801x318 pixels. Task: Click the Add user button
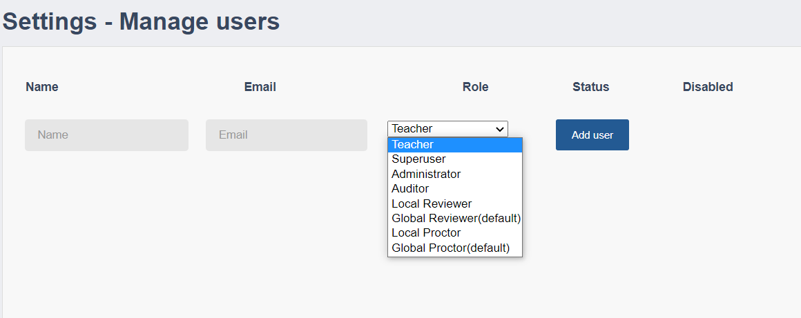click(592, 135)
